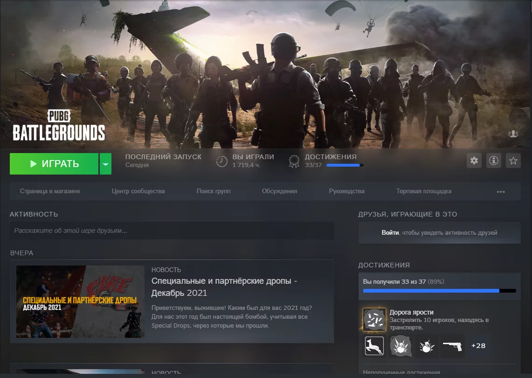Click the pistol achievement icon

point(453,346)
